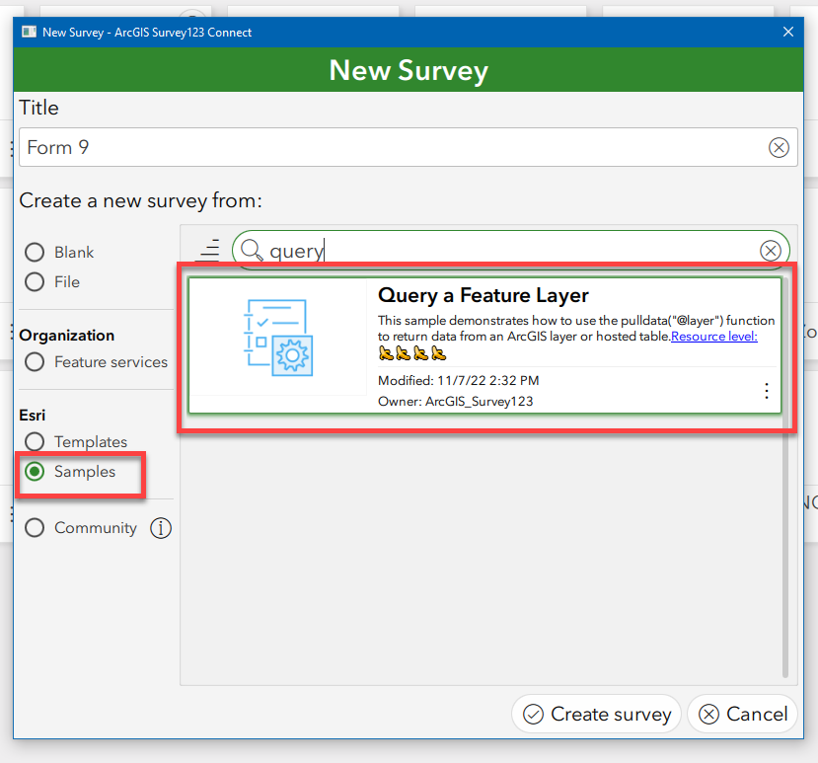This screenshot has height=763, width=818.
Task: Open the sample's three-dot options menu
Action: click(x=767, y=391)
